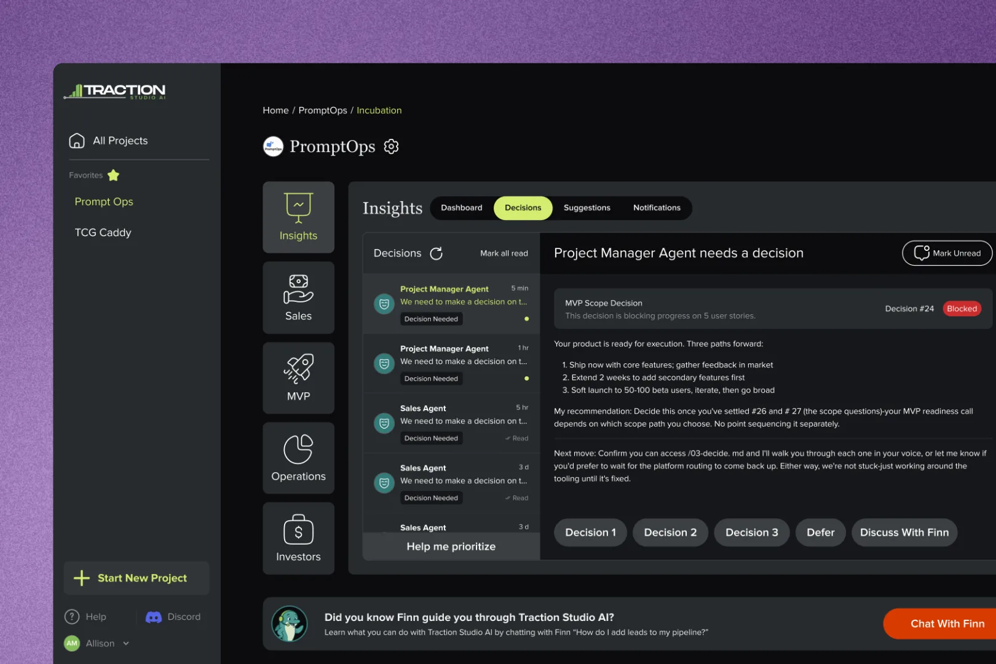The width and height of the screenshot is (996, 664).
Task: Open the Investors section tile
Action: [x=299, y=539]
